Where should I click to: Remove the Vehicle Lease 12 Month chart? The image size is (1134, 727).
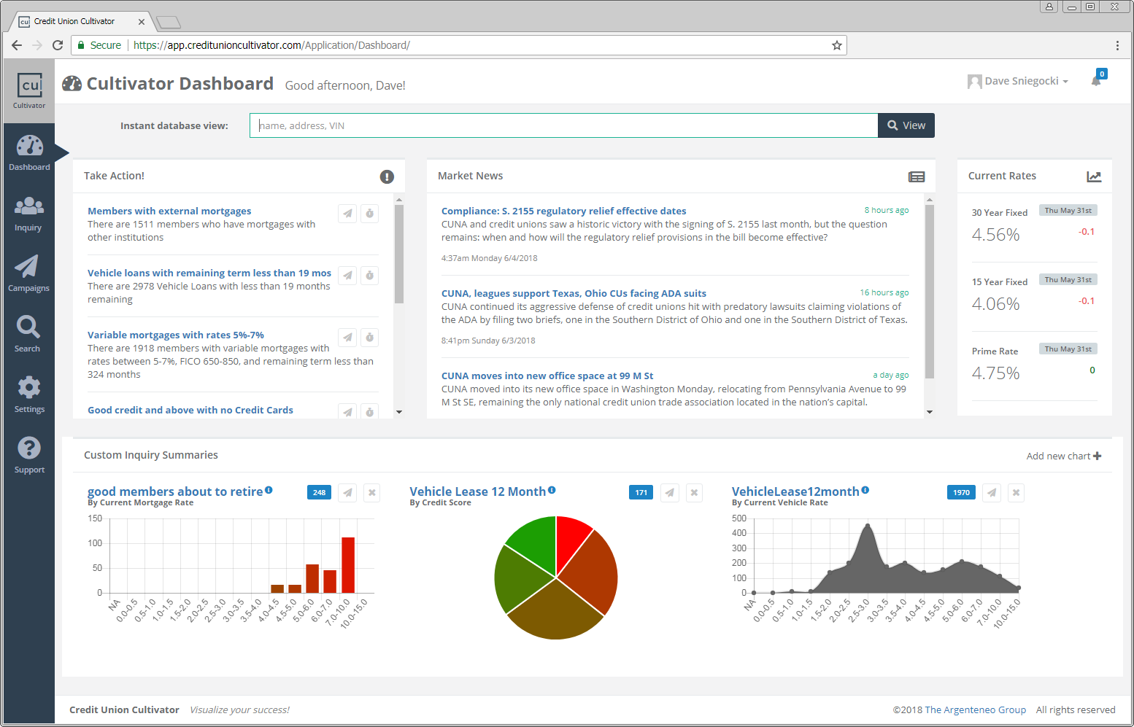click(694, 493)
